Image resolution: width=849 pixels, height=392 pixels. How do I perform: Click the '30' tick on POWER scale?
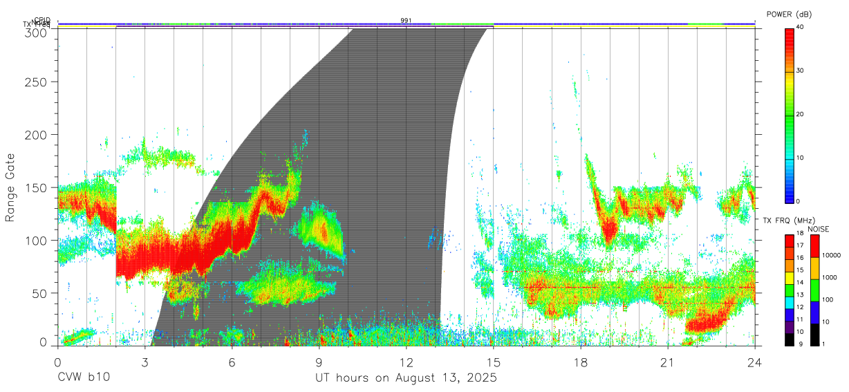[x=799, y=71]
